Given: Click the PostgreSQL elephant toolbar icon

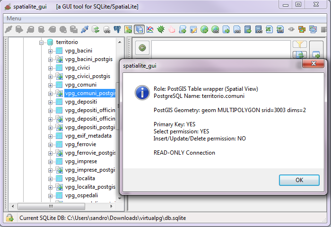Looking at the screenshot, I should 117,29.
